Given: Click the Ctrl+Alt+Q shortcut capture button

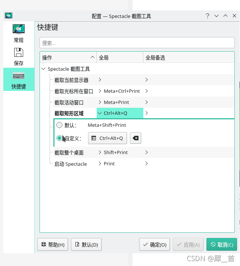Looking at the screenshot, I should pos(107,138).
